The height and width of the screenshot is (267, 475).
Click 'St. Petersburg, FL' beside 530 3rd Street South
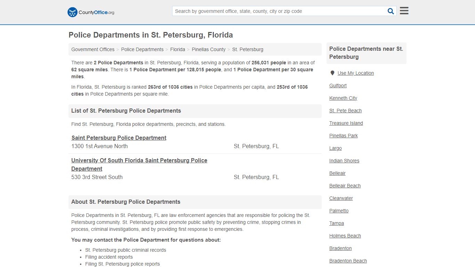pyautogui.click(x=256, y=177)
